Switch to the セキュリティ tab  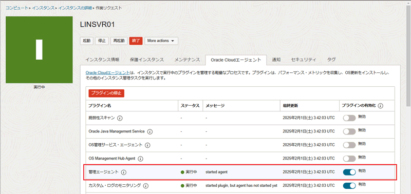tap(304, 60)
